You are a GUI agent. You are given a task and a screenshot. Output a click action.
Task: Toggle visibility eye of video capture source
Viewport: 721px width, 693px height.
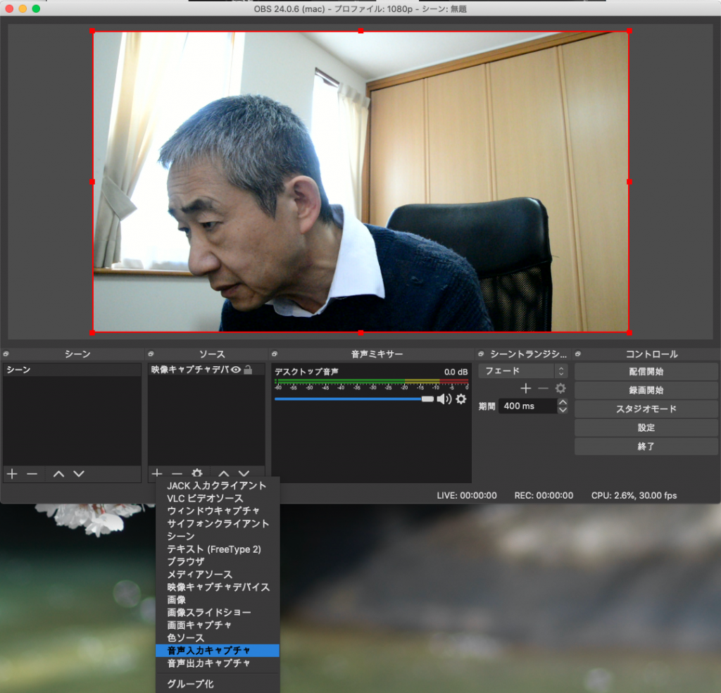click(x=236, y=370)
